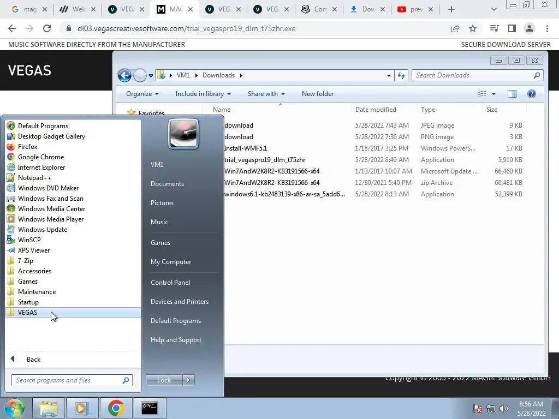The width and height of the screenshot is (559, 419).
Task: Open the Chrome three-dot menu
Action: click(547, 28)
